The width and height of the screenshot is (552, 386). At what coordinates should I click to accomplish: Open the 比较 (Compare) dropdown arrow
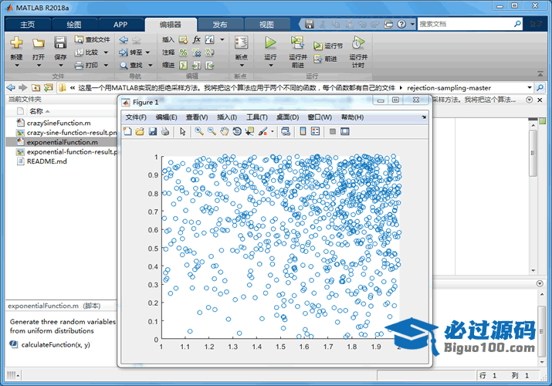(x=106, y=52)
